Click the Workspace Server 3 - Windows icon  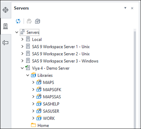coord(28,61)
